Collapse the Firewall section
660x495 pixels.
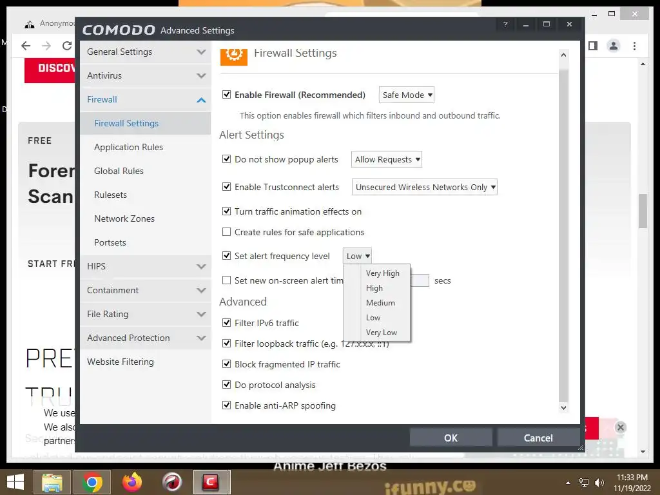(x=145, y=100)
